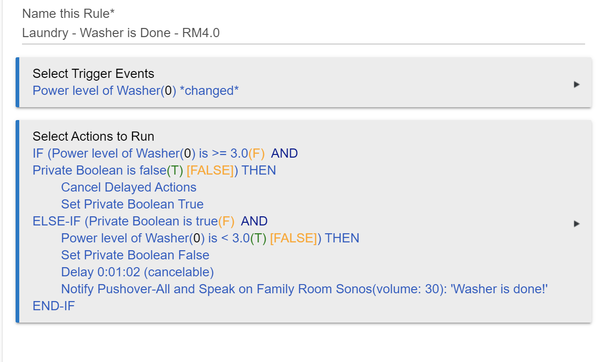Select the ELSE-IF Private Boolean is true line
The image size is (603, 362).
point(150,221)
